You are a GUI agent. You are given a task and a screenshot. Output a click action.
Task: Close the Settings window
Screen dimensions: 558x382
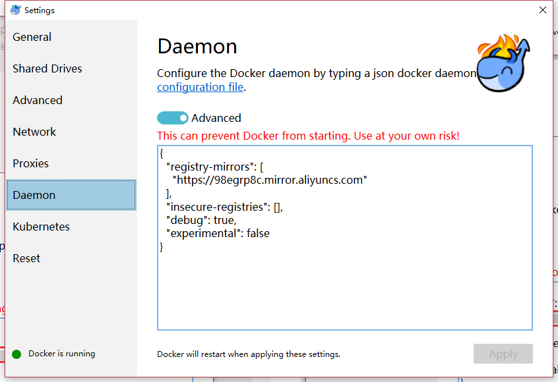(542, 10)
